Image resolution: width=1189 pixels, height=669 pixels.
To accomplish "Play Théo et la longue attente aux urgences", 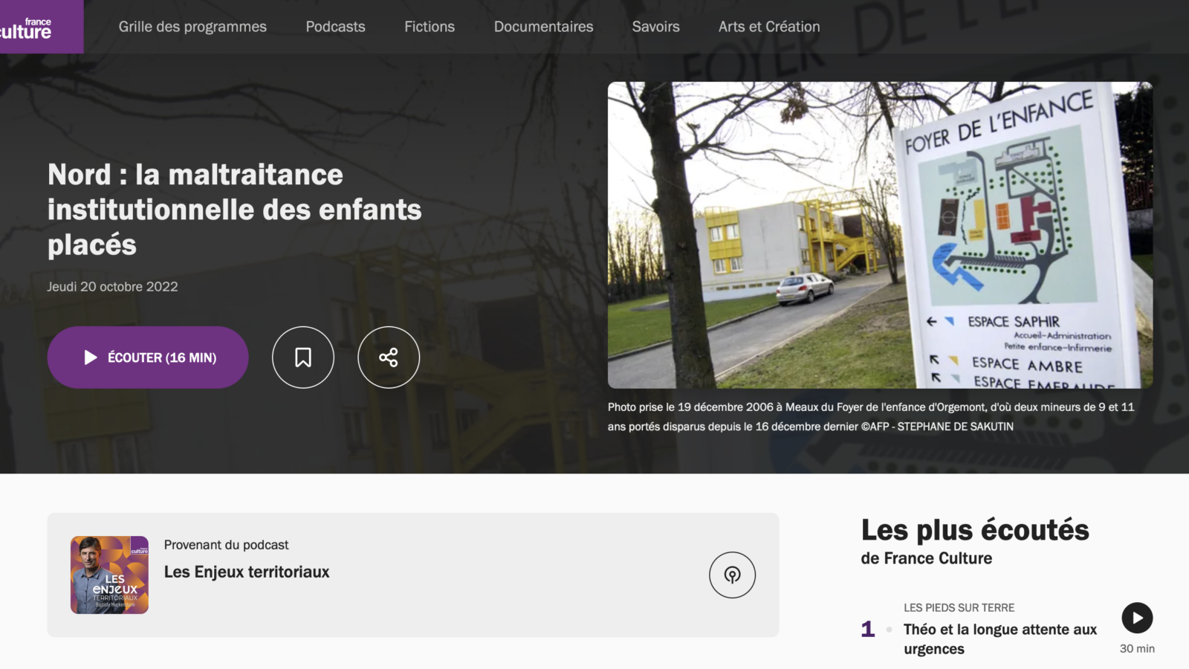I will (x=1137, y=618).
